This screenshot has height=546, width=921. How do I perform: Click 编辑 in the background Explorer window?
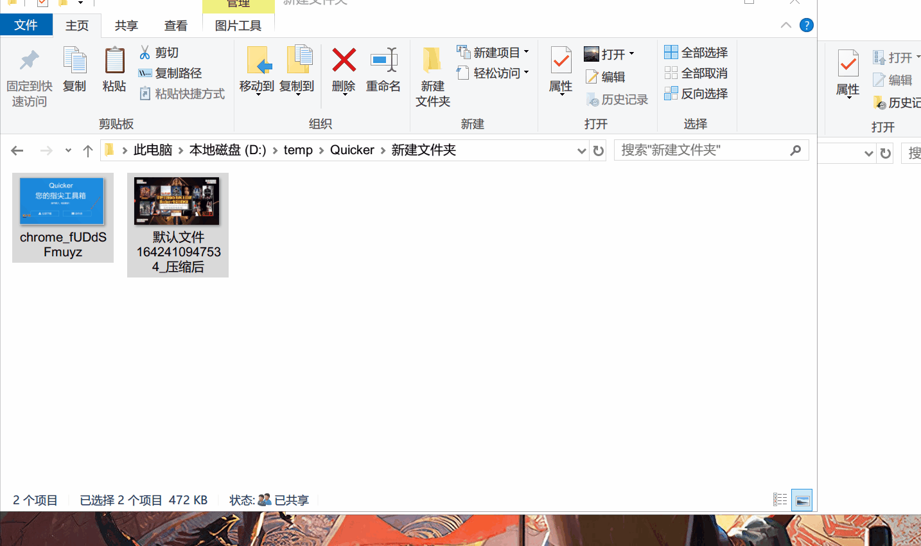[892, 80]
